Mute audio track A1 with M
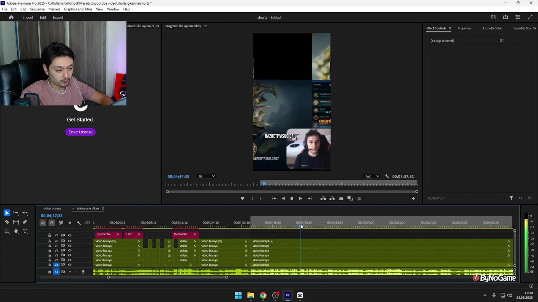538x302 pixels. (x=70, y=272)
